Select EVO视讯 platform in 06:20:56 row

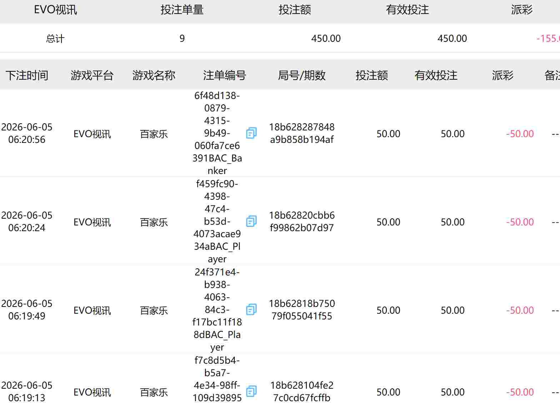92,134
